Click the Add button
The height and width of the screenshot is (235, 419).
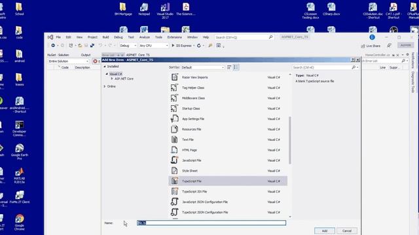325,230
